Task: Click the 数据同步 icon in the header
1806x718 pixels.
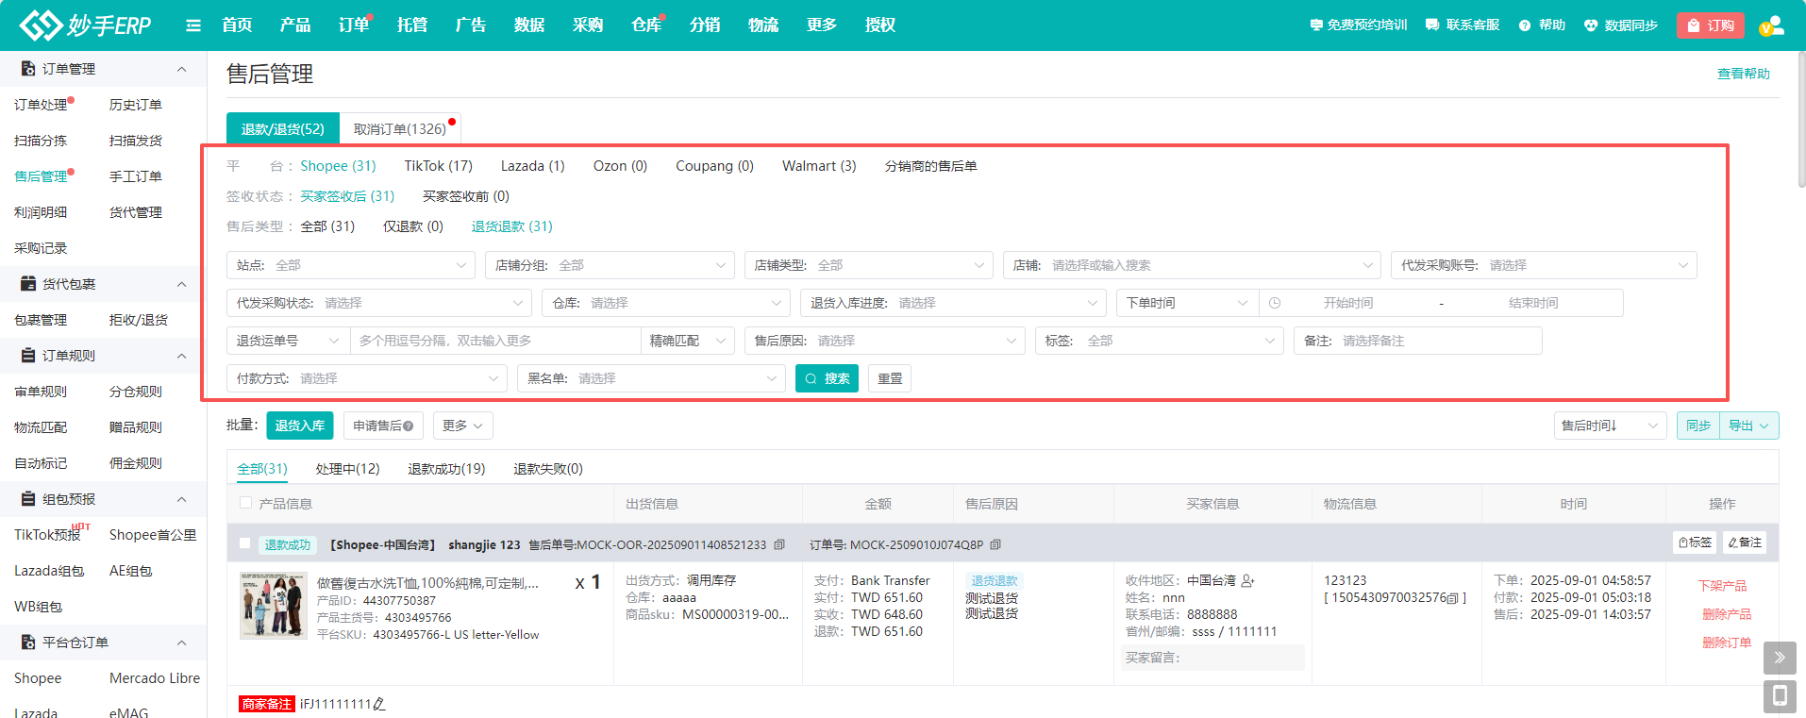Action: point(1591,25)
